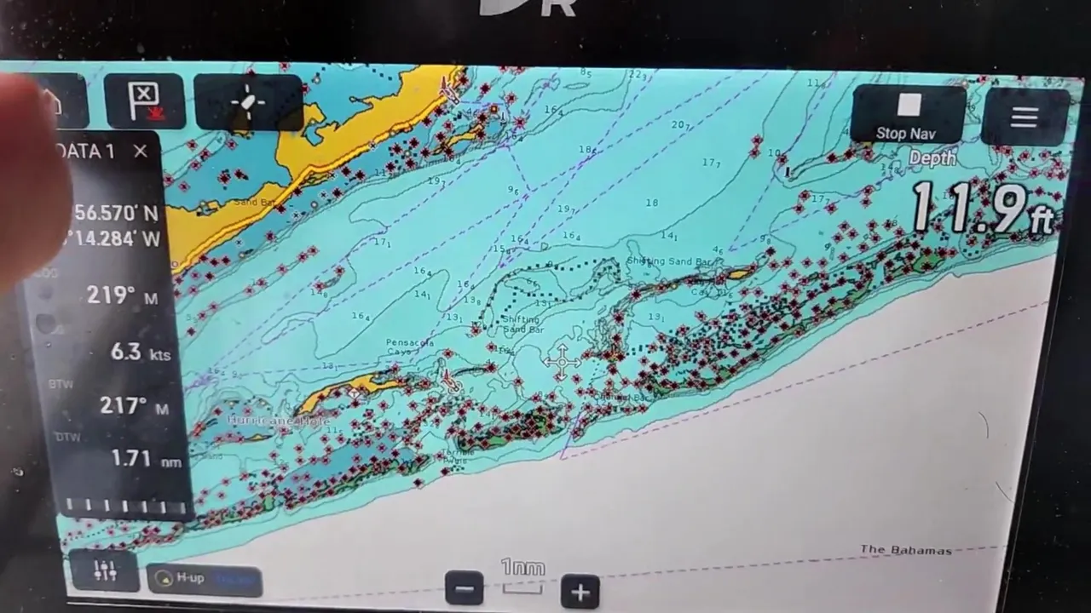This screenshot has width=1091, height=613.
Task: Tap the find ship crosshair icon
Action: [247, 103]
